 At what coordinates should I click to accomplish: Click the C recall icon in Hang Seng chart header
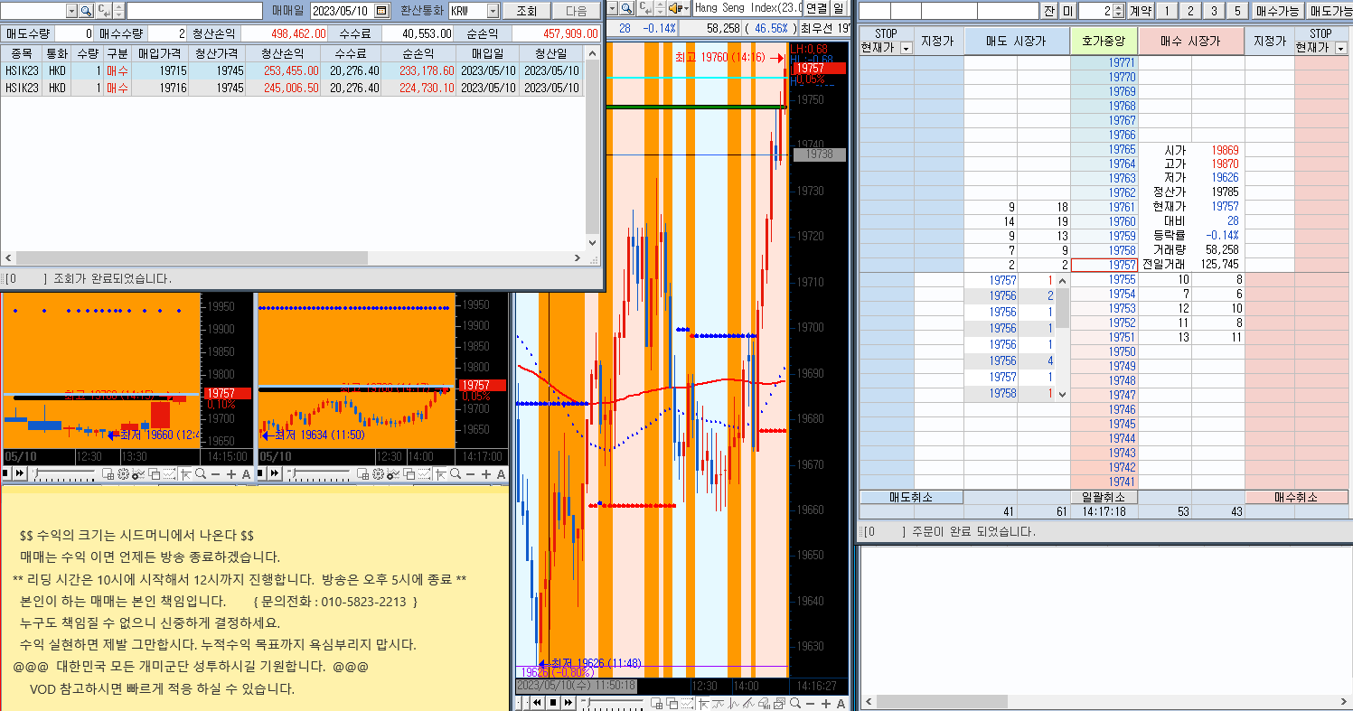(644, 8)
